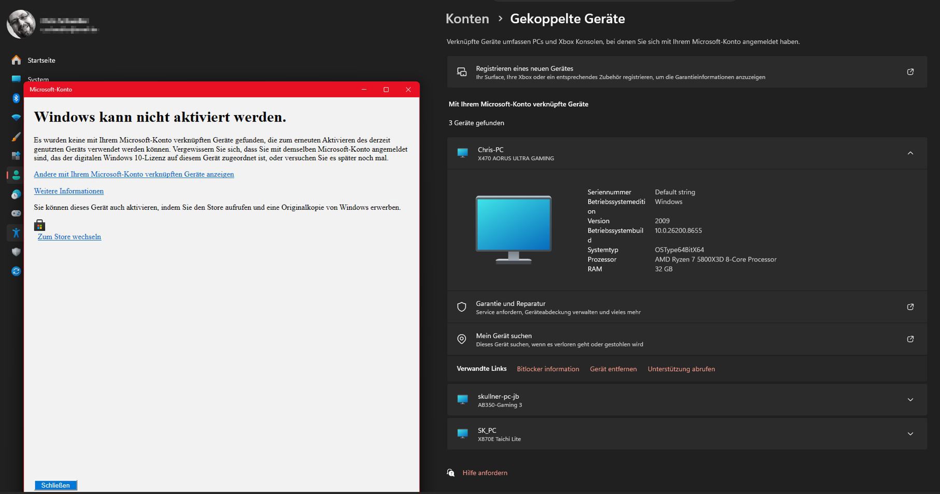
Task: Click the Gerät entfernen link
Action: [x=613, y=369]
